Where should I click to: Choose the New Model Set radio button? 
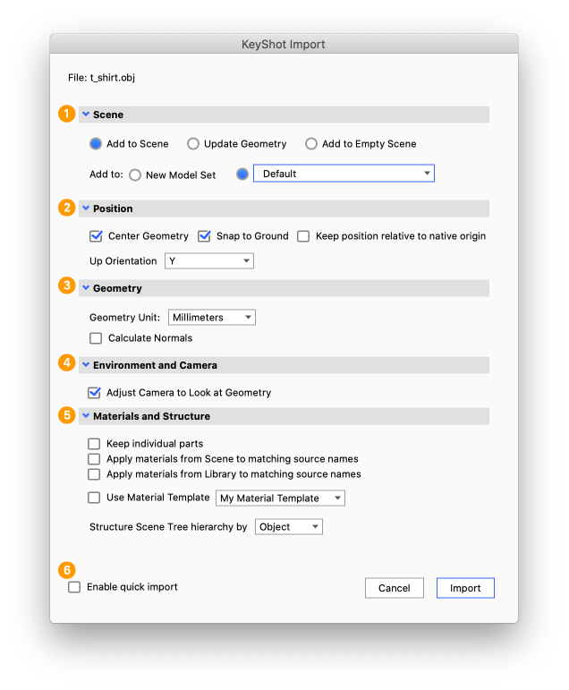tap(135, 175)
